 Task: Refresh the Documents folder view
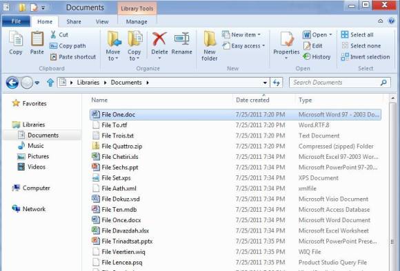pyautogui.click(x=277, y=83)
